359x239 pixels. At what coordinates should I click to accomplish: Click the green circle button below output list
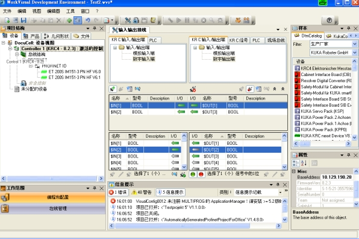click(193, 174)
